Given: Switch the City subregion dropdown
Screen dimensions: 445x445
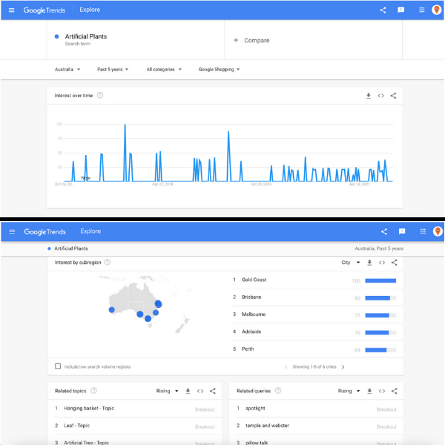Looking at the screenshot, I should [351, 263].
